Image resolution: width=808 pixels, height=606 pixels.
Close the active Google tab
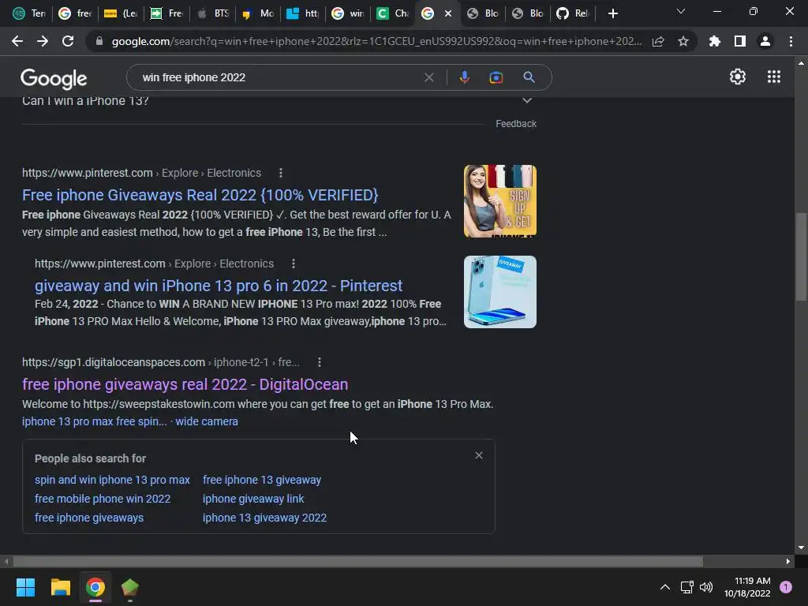448,13
